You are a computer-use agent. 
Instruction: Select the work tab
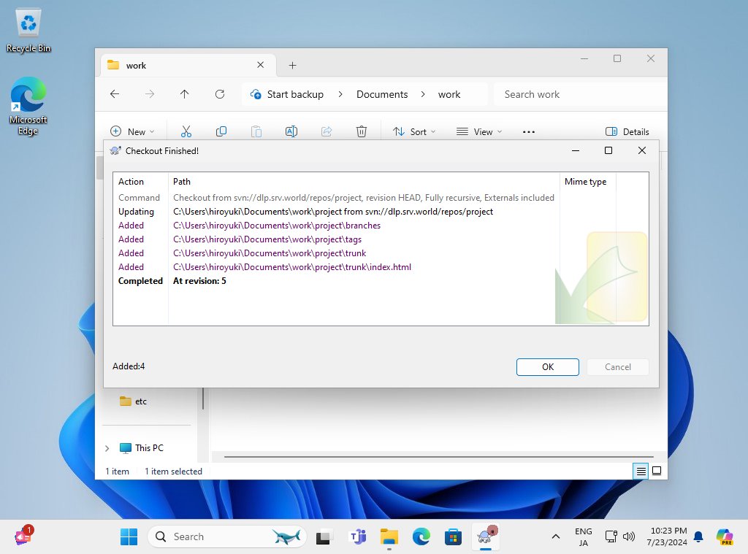click(x=188, y=65)
